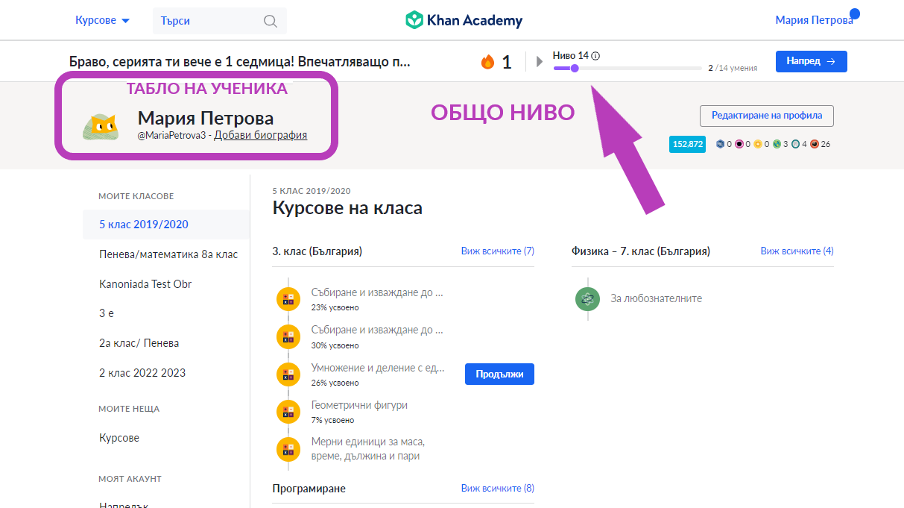The image size is (904, 508).
Task: Click the 3. клас (България) course heading
Action: pyautogui.click(x=317, y=251)
